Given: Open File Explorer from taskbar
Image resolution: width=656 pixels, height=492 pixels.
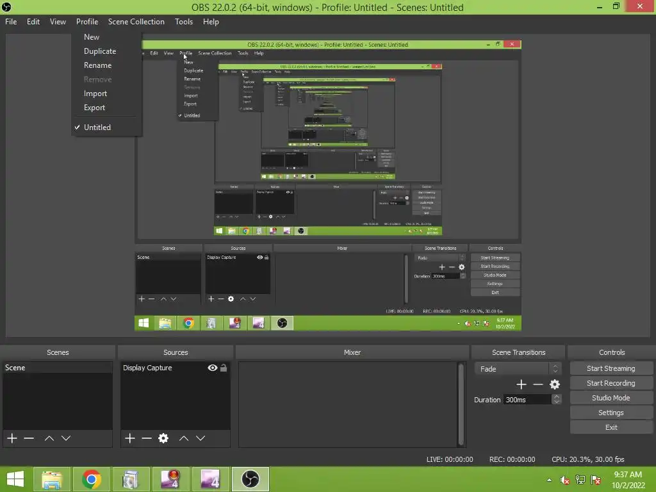Looking at the screenshot, I should (x=52, y=479).
